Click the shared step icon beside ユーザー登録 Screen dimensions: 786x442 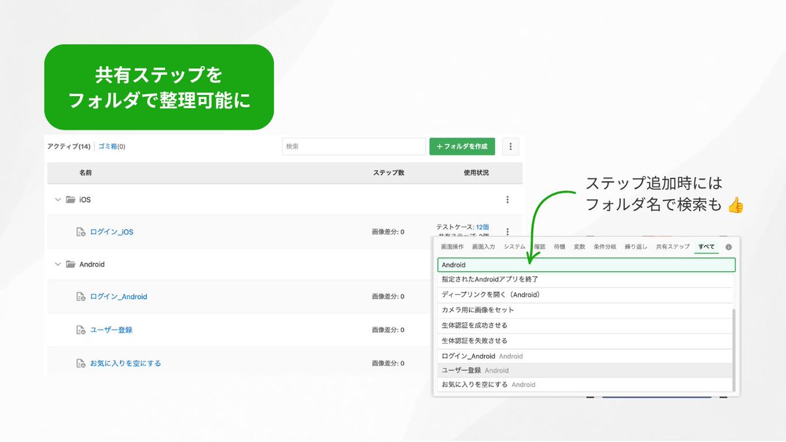[x=81, y=330]
